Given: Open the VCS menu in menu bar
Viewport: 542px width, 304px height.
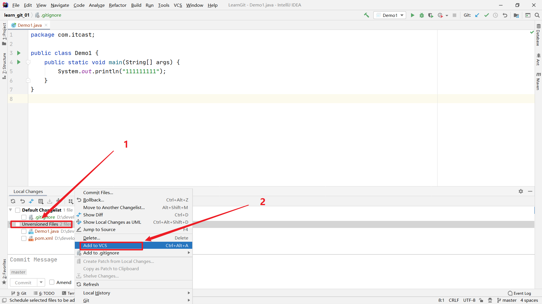Looking at the screenshot, I should (178, 5).
